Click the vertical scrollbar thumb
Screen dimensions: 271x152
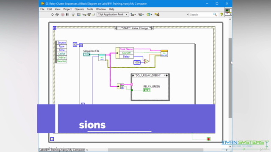click(x=230, y=78)
